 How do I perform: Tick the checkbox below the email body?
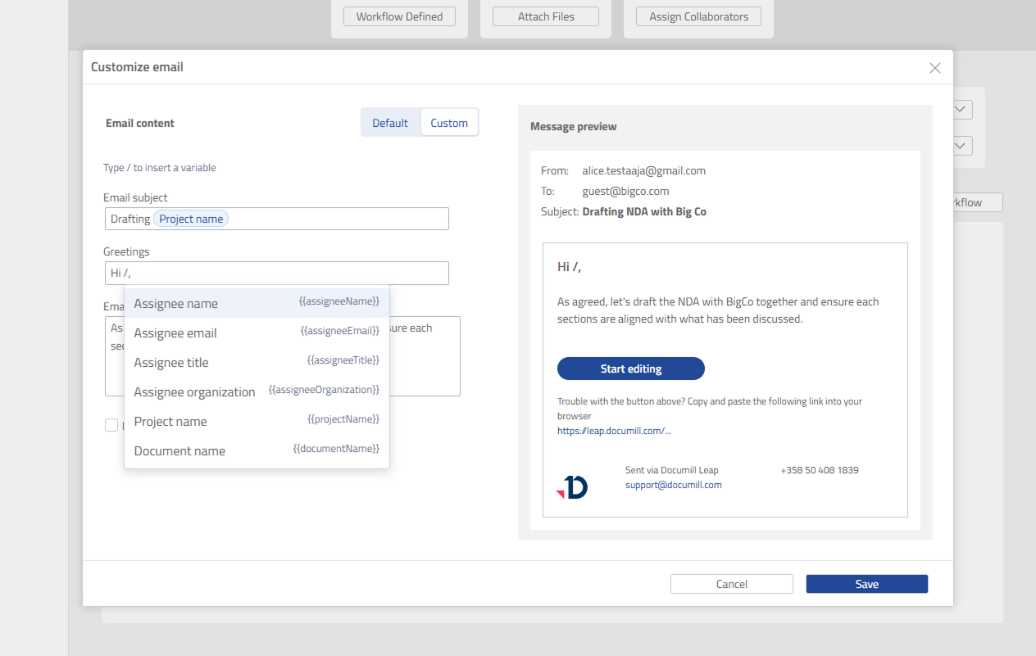coord(111,425)
